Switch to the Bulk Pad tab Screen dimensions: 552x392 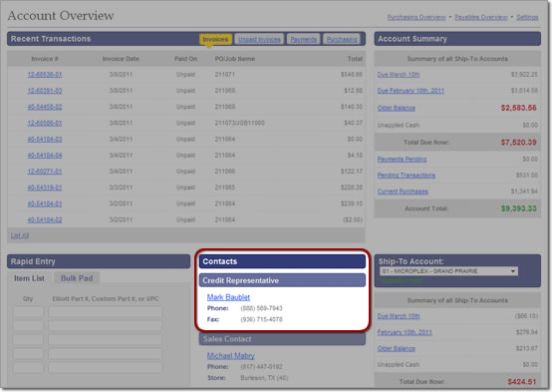click(77, 278)
